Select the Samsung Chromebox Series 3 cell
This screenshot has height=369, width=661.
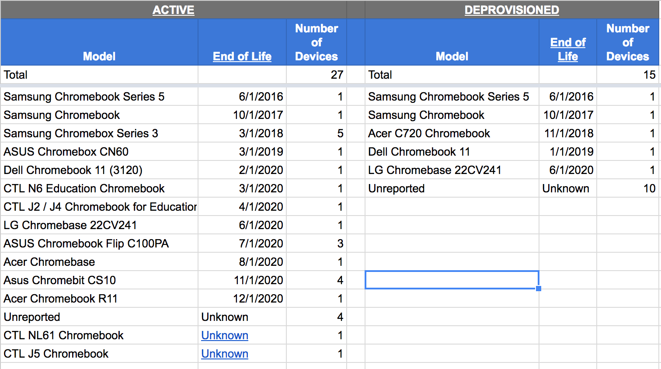coord(99,133)
